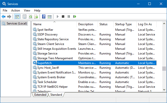Screen dimensions: 167x103
Task: Open Properties from the toolbar icon
Action: 24,17
